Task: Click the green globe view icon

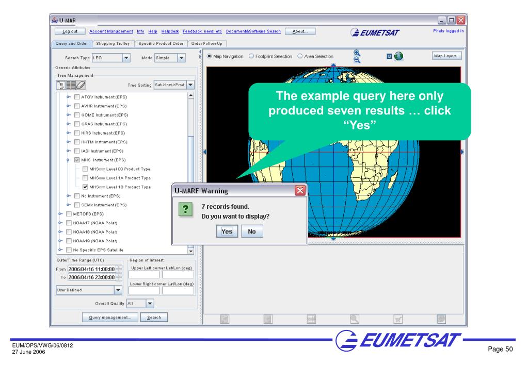Action: point(398,56)
